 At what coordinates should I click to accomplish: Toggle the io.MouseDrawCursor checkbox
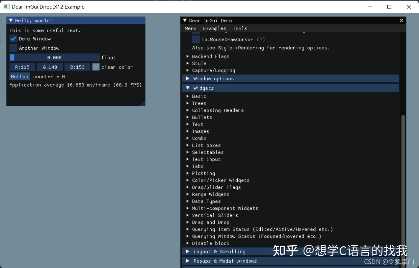point(196,39)
